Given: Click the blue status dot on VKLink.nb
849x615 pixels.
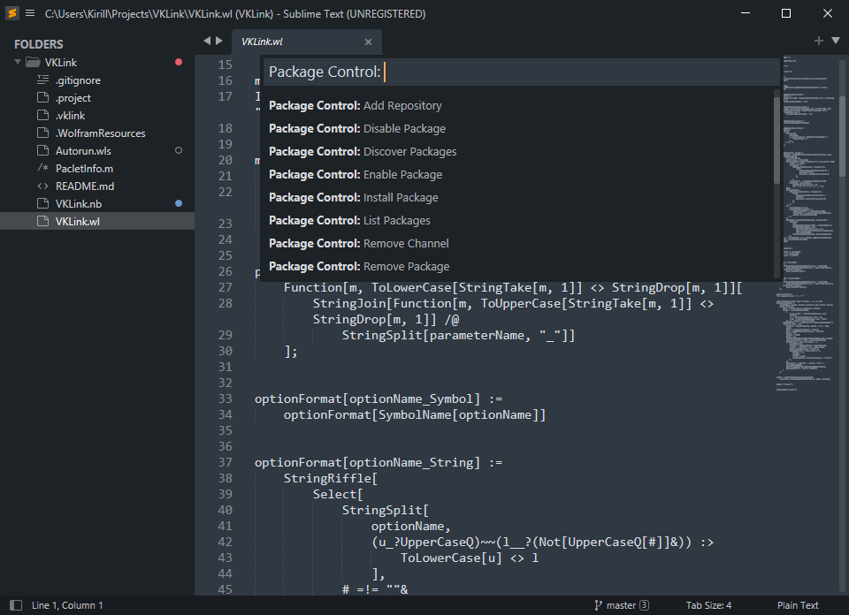Looking at the screenshot, I should [x=179, y=203].
